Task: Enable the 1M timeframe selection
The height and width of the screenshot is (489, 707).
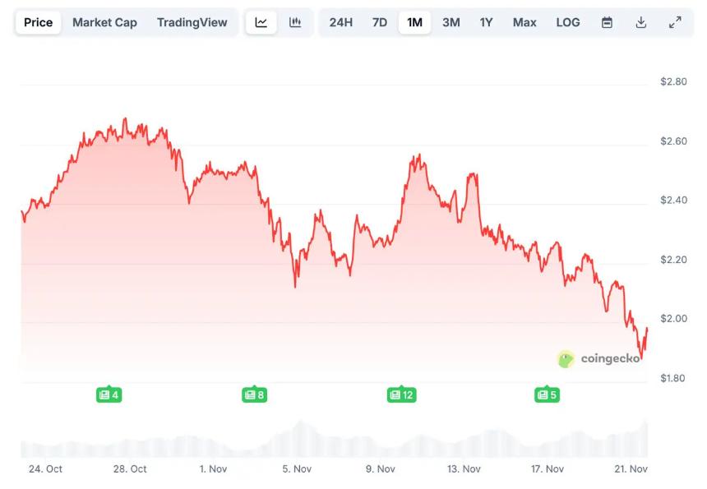Action: pyautogui.click(x=415, y=22)
